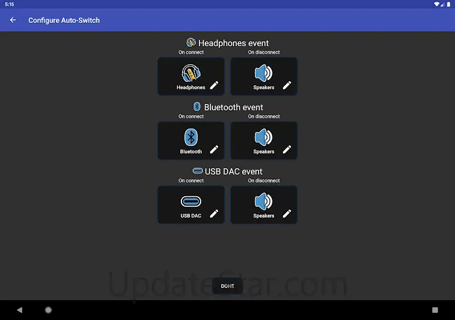
Task: Click Bluetooth icon beside Bluetooth event heading
Action: [197, 107]
